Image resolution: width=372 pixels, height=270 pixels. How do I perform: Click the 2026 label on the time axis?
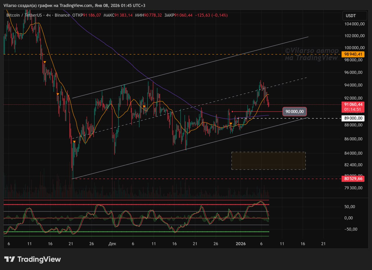click(241, 244)
